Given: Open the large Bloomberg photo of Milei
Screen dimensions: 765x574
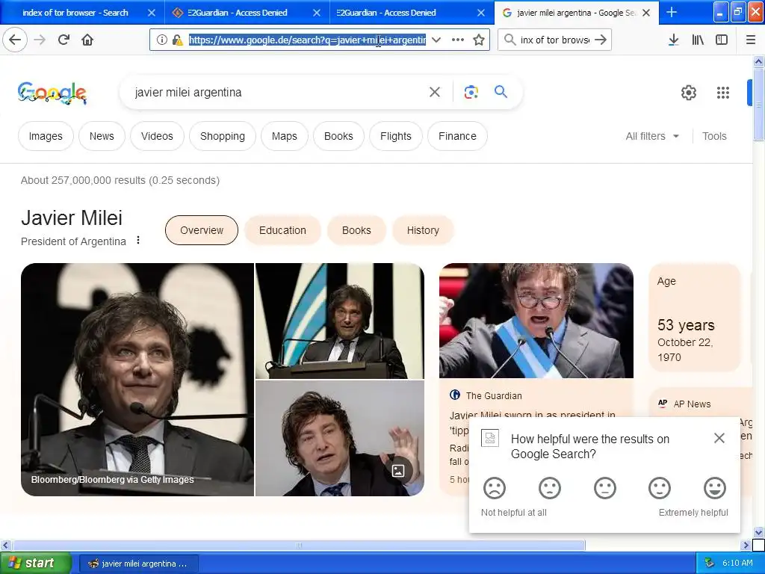Looking at the screenshot, I should pyautogui.click(x=137, y=380).
